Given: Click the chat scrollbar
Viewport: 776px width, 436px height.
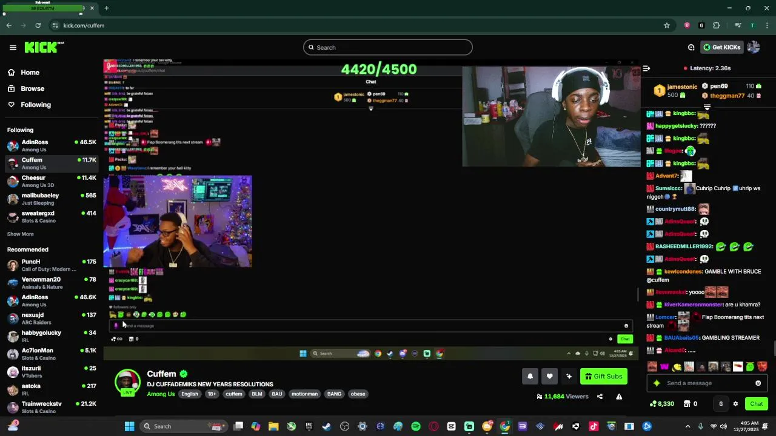Looking at the screenshot, I should tap(774, 349).
